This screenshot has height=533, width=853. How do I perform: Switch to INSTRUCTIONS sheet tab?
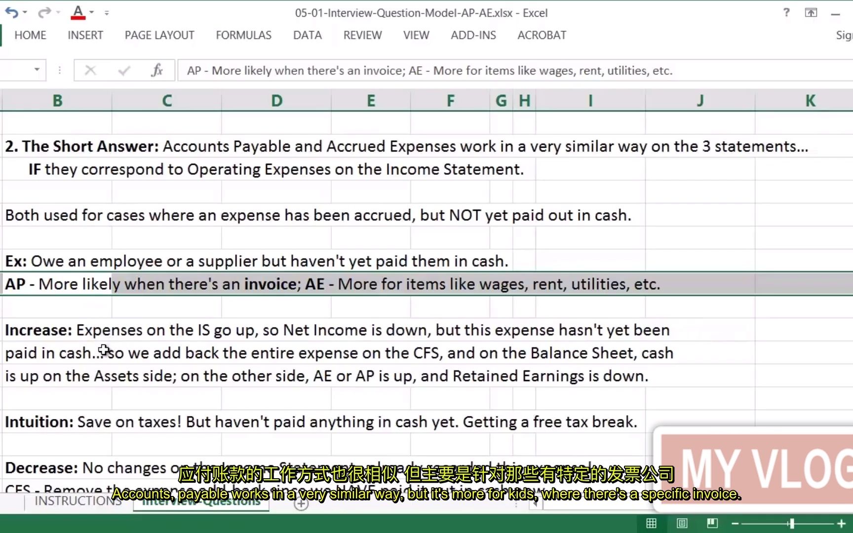coord(78,501)
